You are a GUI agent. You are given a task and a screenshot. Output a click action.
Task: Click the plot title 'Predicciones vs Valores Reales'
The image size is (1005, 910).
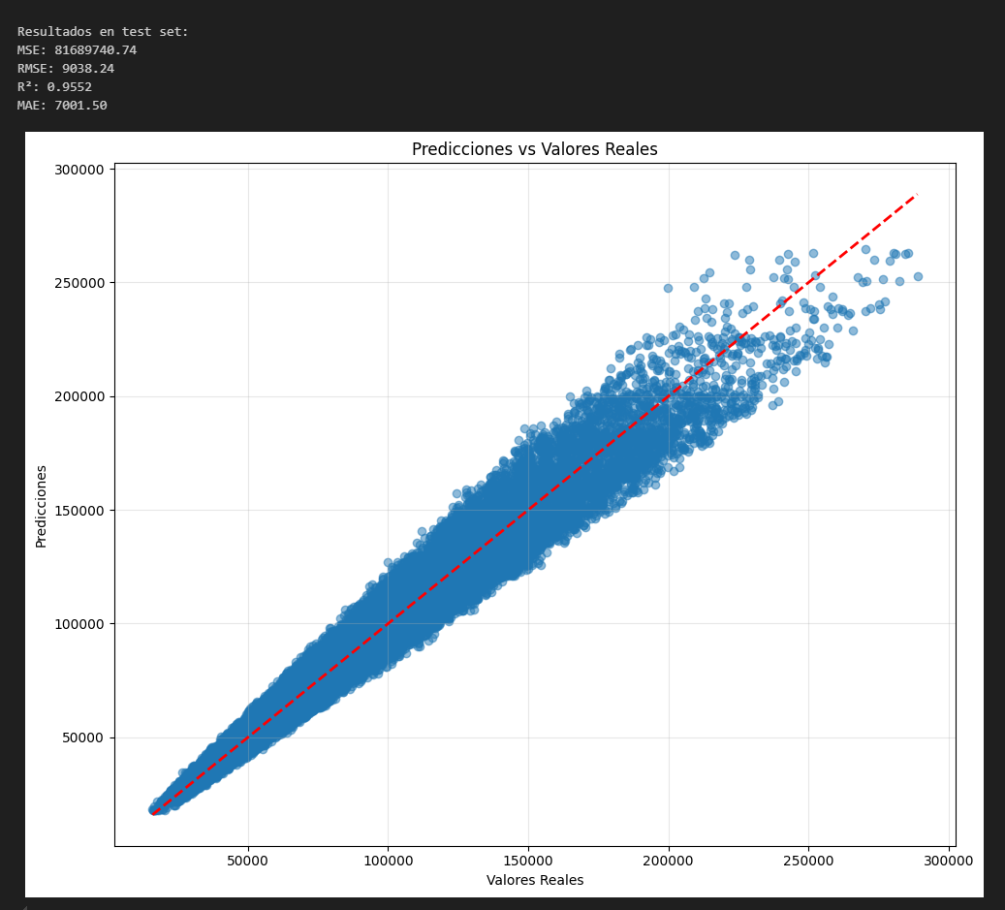point(534,149)
